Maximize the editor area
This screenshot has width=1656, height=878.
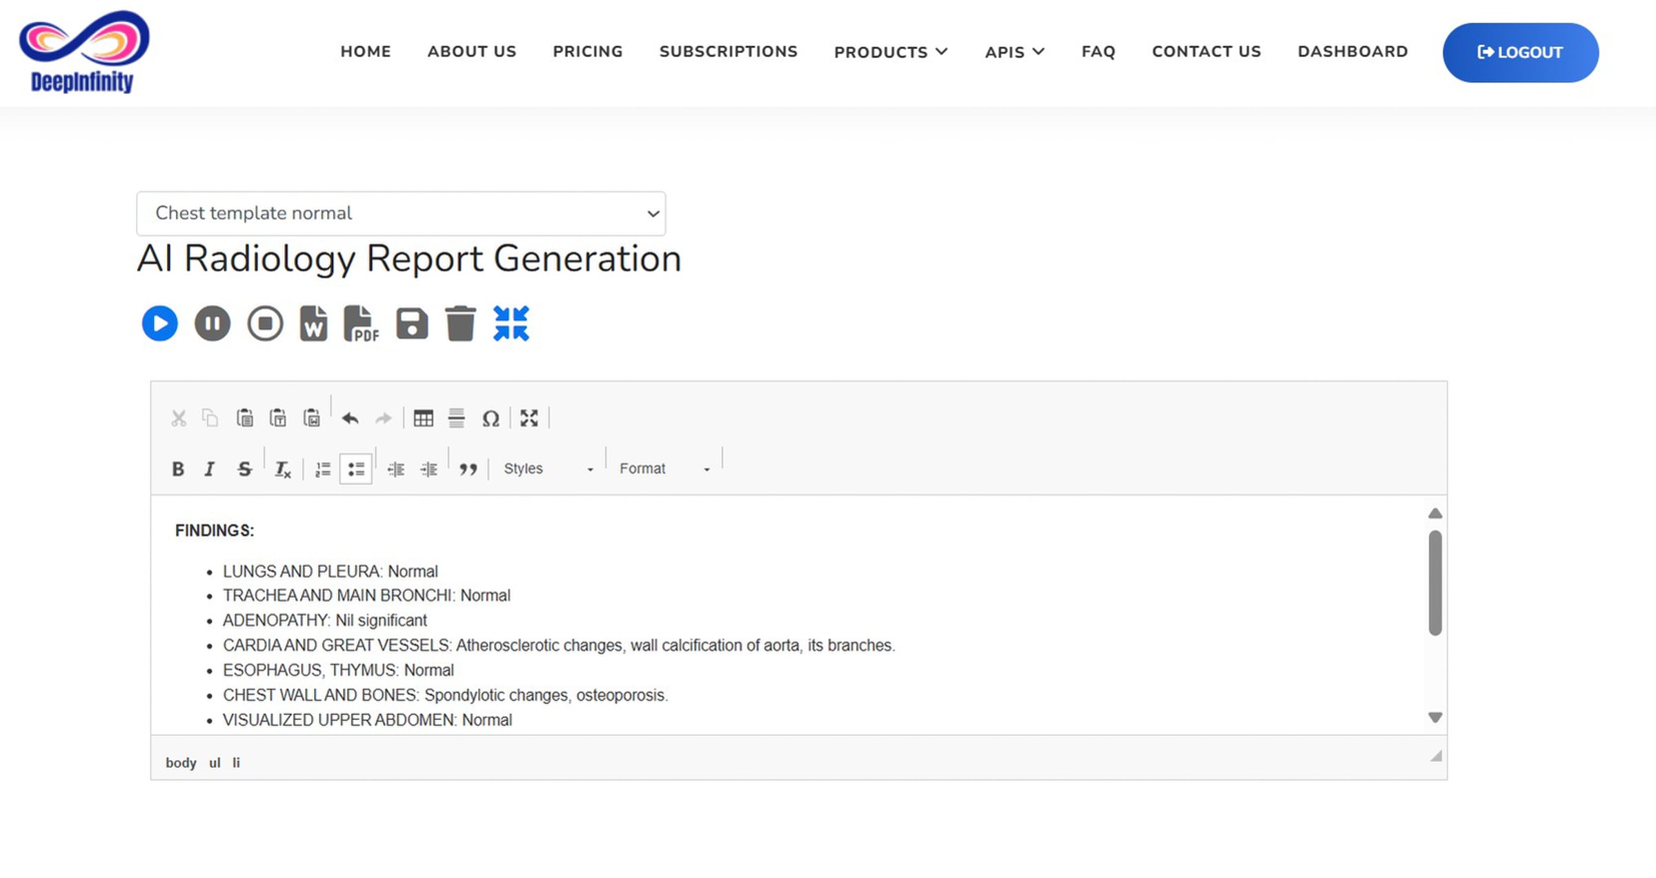(529, 418)
